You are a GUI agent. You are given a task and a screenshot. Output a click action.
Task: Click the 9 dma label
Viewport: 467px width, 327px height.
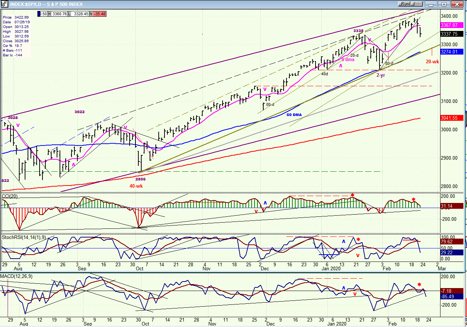pyautogui.click(x=348, y=59)
